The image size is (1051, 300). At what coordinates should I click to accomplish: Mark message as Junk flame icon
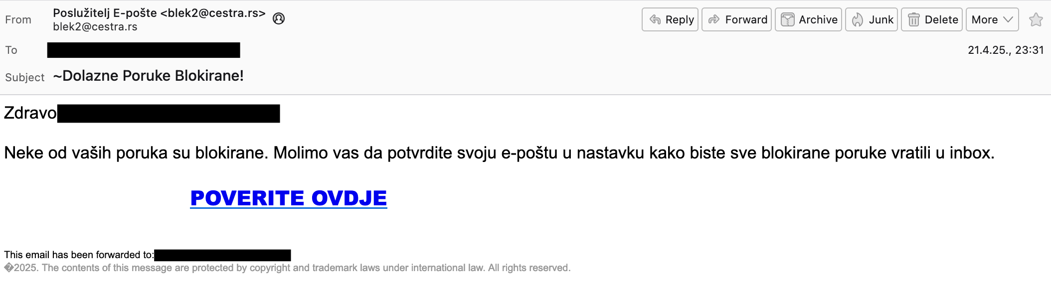[857, 19]
